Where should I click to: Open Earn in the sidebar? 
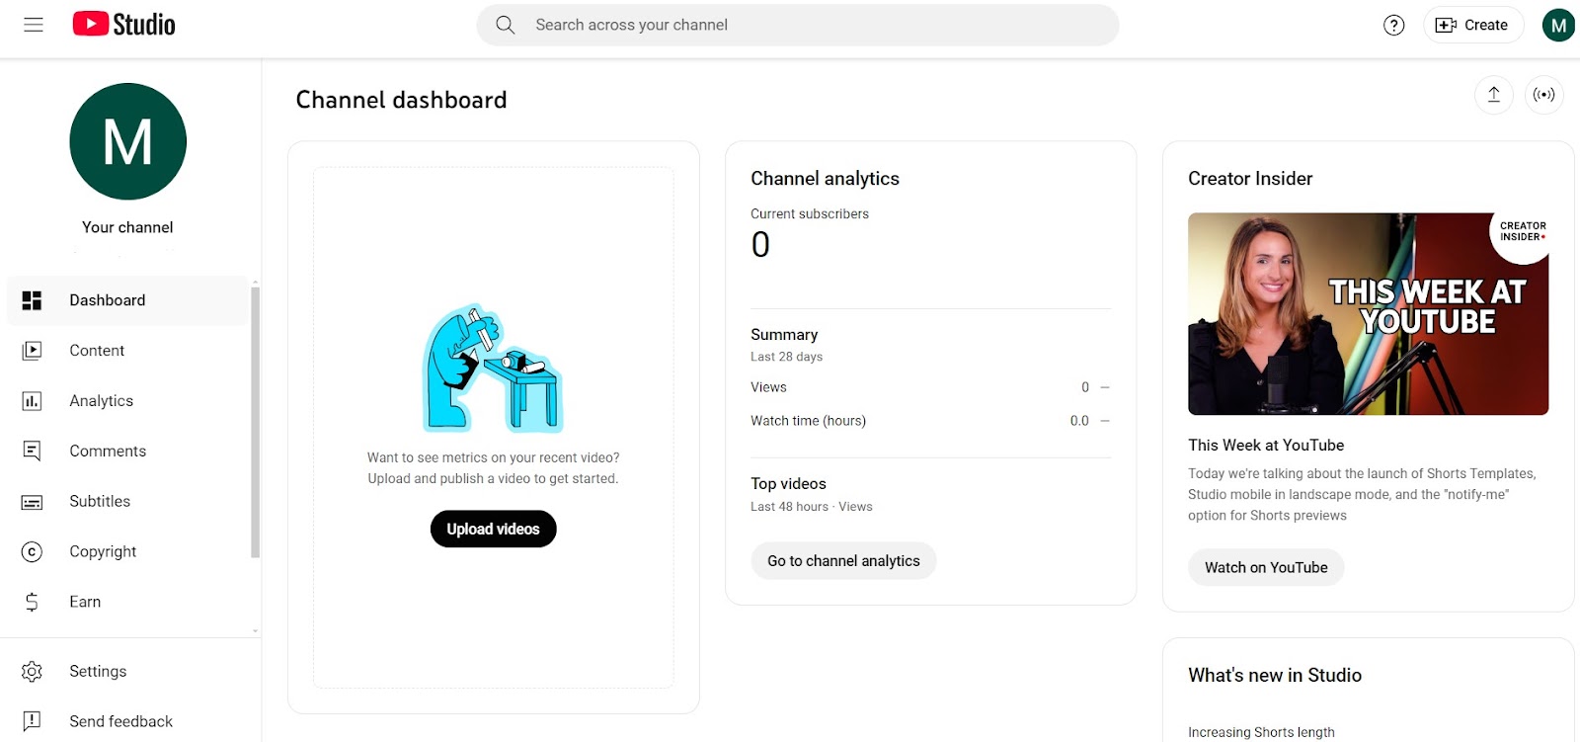coord(128,602)
